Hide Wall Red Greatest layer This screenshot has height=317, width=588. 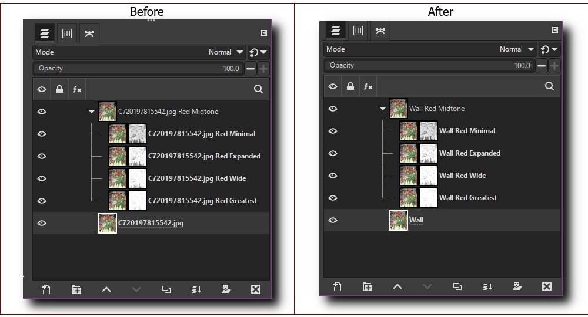(333, 198)
